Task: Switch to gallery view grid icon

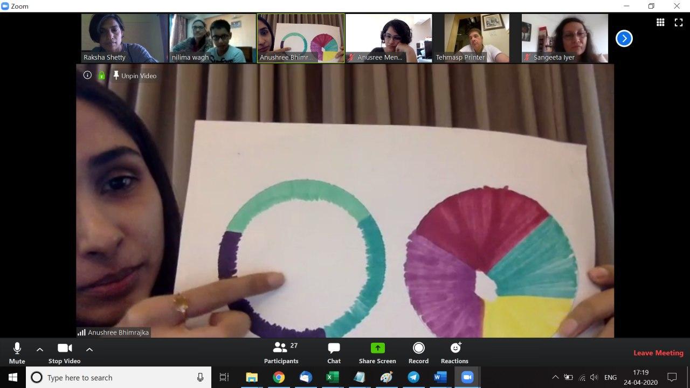Action: (660, 22)
